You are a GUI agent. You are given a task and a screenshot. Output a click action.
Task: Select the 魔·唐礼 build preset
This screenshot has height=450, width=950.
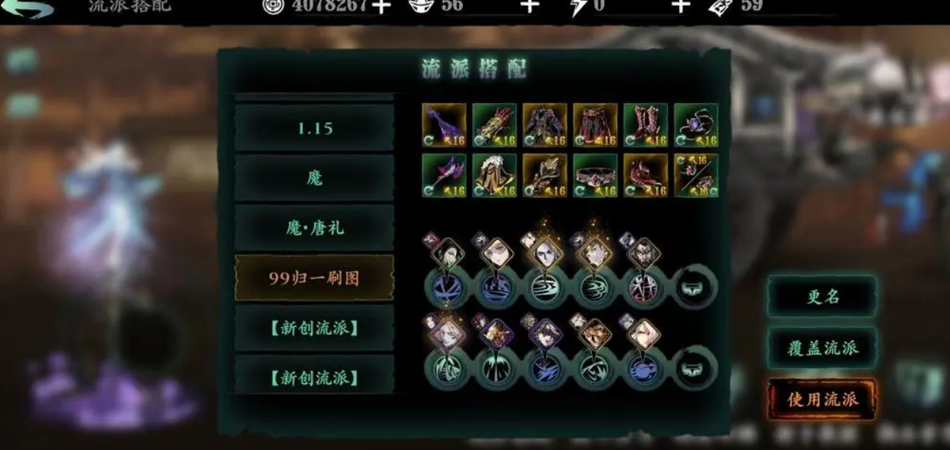pyautogui.click(x=314, y=228)
